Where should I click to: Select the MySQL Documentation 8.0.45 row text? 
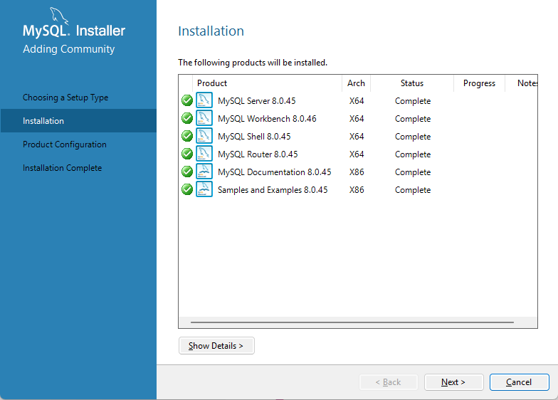coord(275,172)
